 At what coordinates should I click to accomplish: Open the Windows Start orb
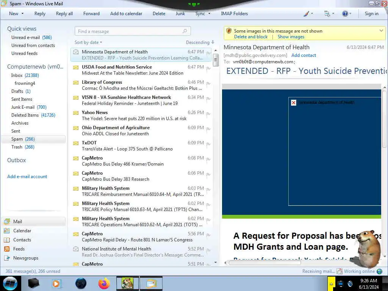click(10, 283)
